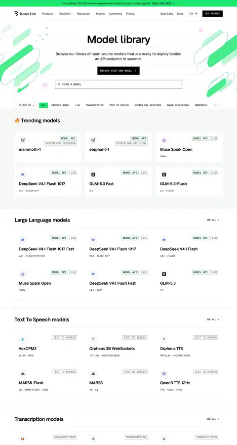The image size is (237, 445).
Task: Click the GLM-5.3-Flash model icon
Action: pos(164,175)
